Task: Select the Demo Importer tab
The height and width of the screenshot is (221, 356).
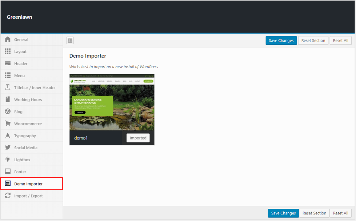Action: 28,184
